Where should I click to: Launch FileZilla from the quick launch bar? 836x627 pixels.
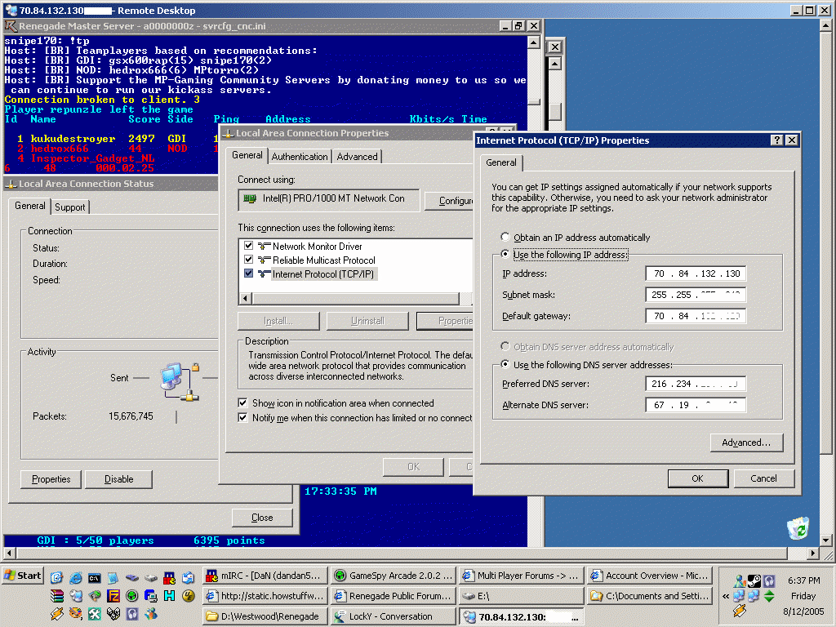(113, 595)
